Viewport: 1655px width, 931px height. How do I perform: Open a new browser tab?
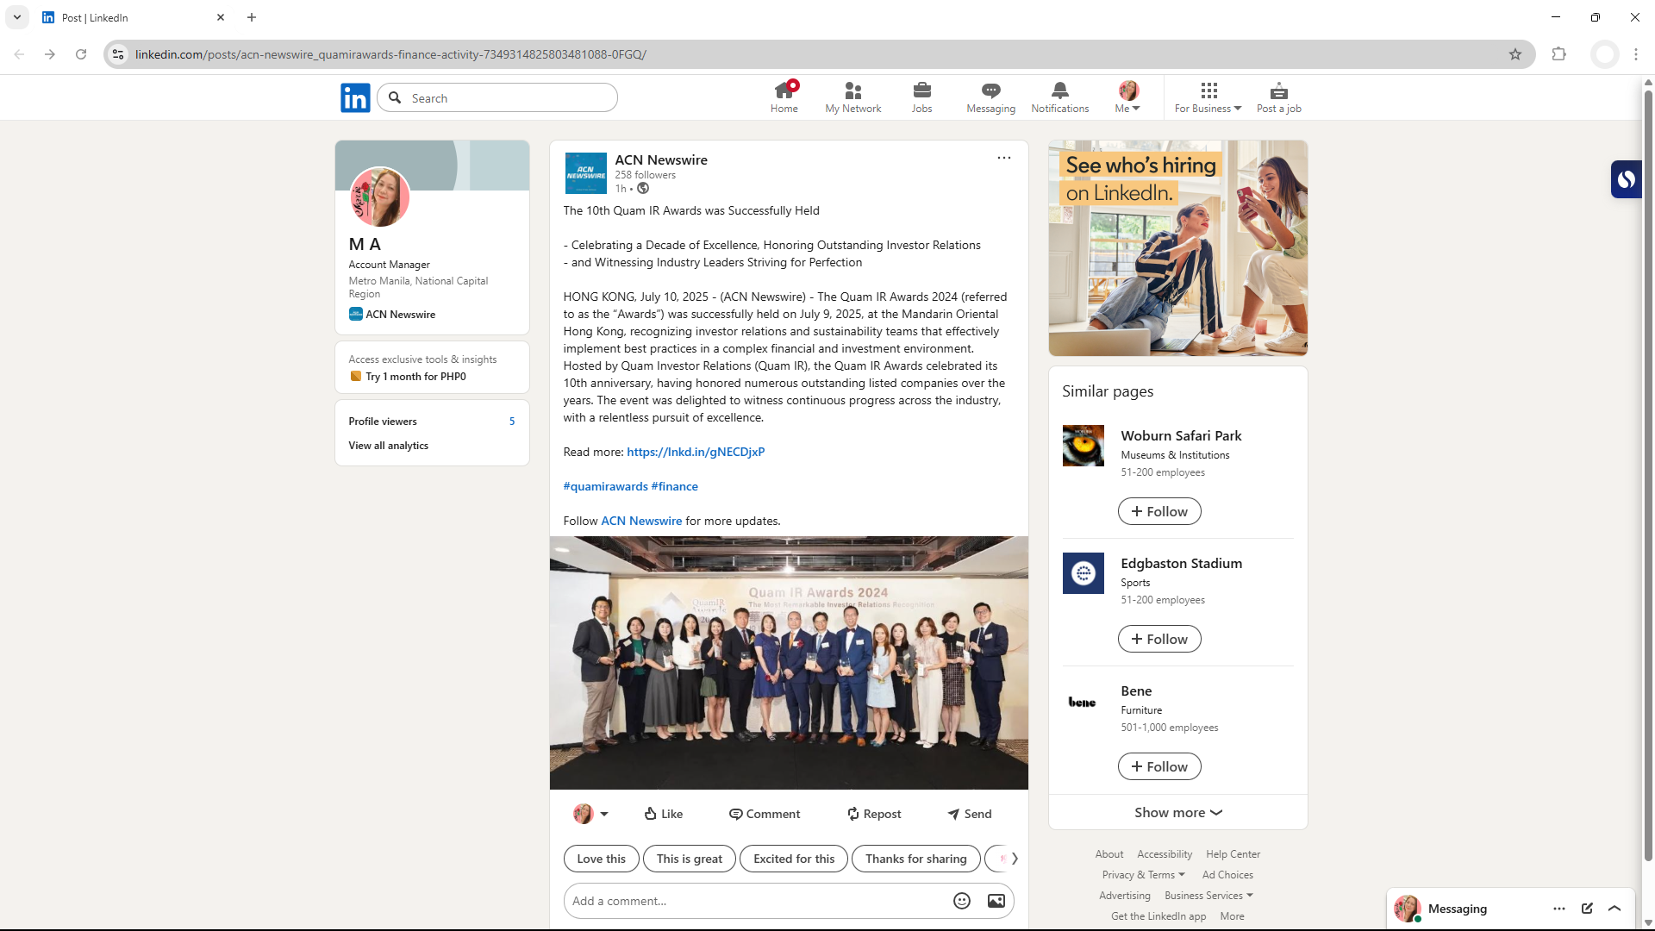pos(252,17)
